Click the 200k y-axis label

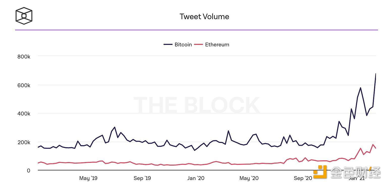pyautogui.click(x=24, y=142)
